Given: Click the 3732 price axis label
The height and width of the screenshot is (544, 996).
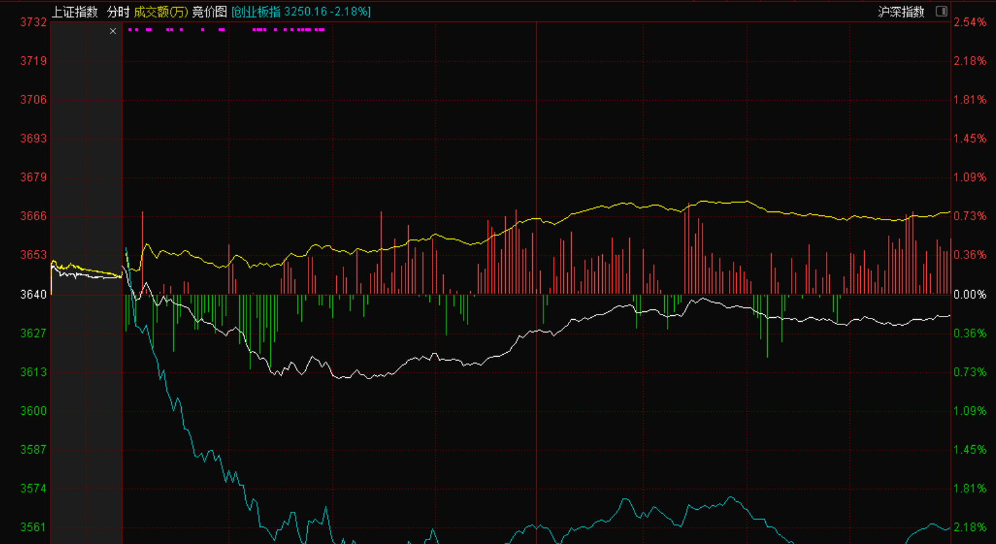Looking at the screenshot, I should pyautogui.click(x=34, y=22).
